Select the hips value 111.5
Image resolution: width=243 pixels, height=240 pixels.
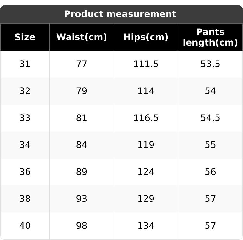click(146, 64)
